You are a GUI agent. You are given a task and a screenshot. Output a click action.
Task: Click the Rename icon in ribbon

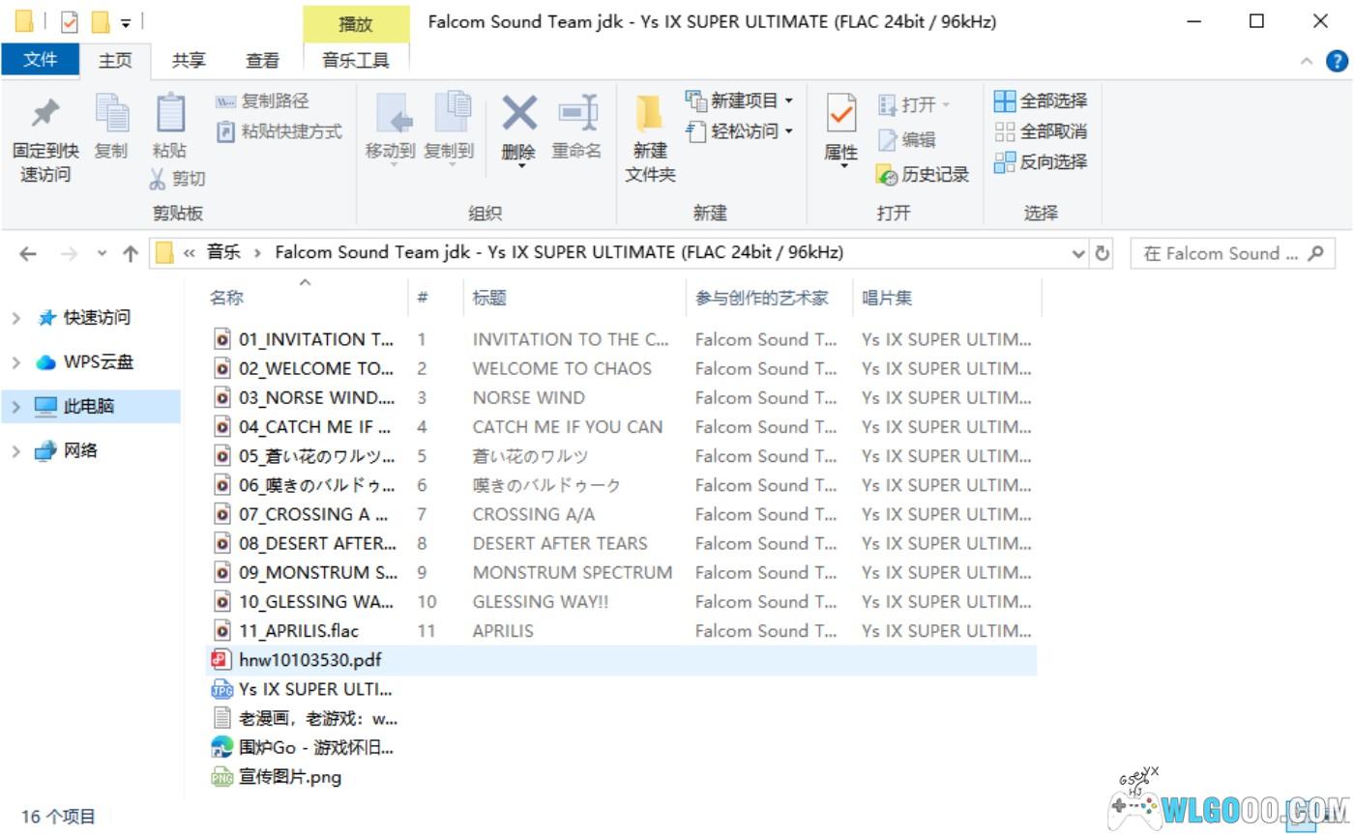point(577,115)
